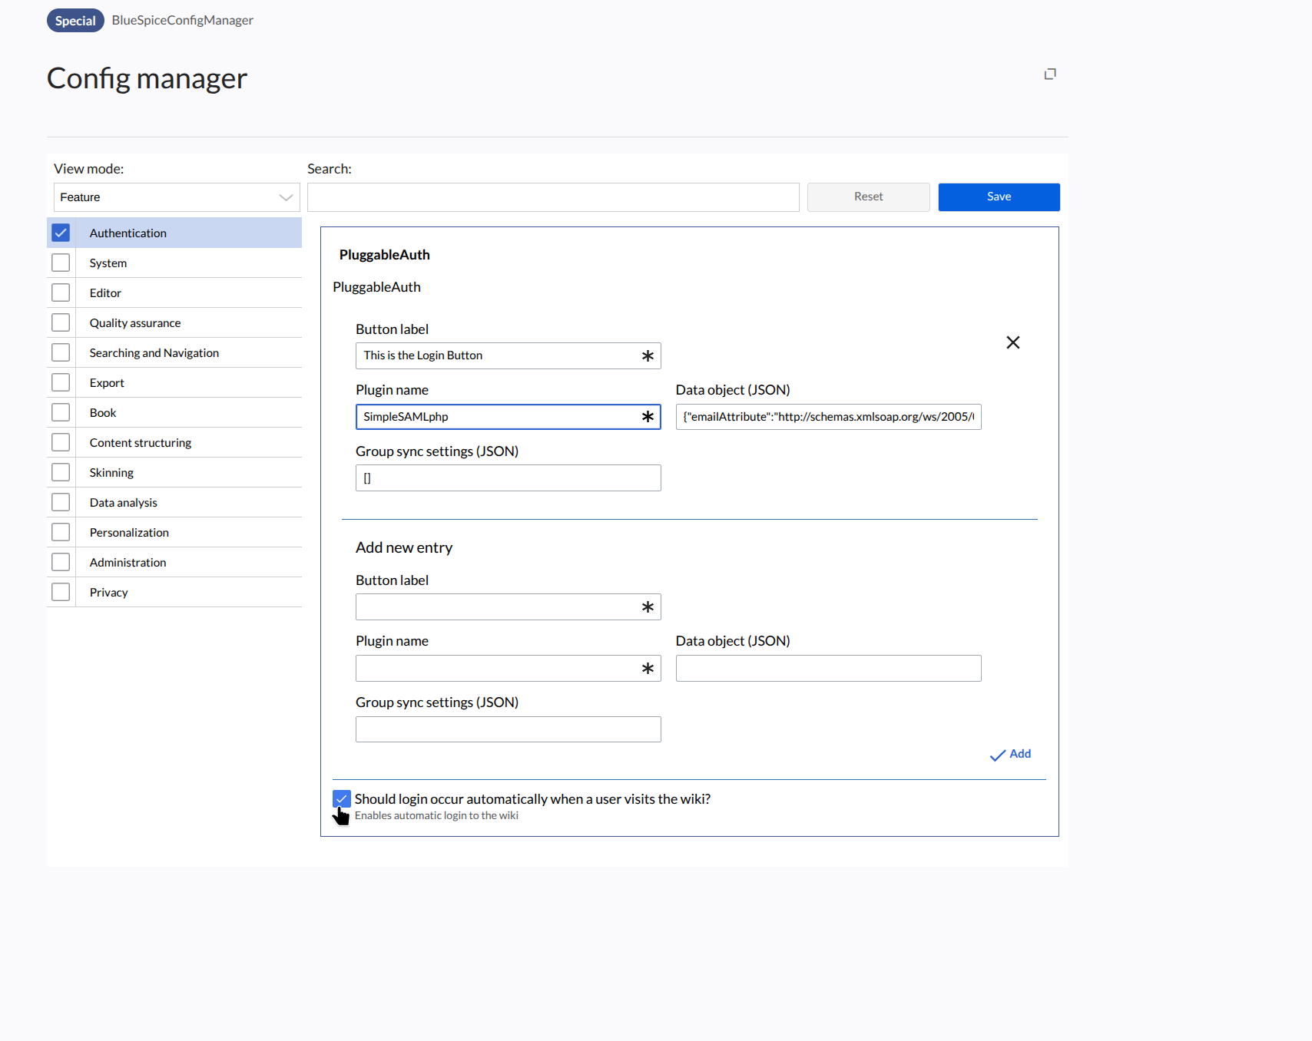
Task: Disable automatic login checkbox
Action: pyautogui.click(x=342, y=799)
